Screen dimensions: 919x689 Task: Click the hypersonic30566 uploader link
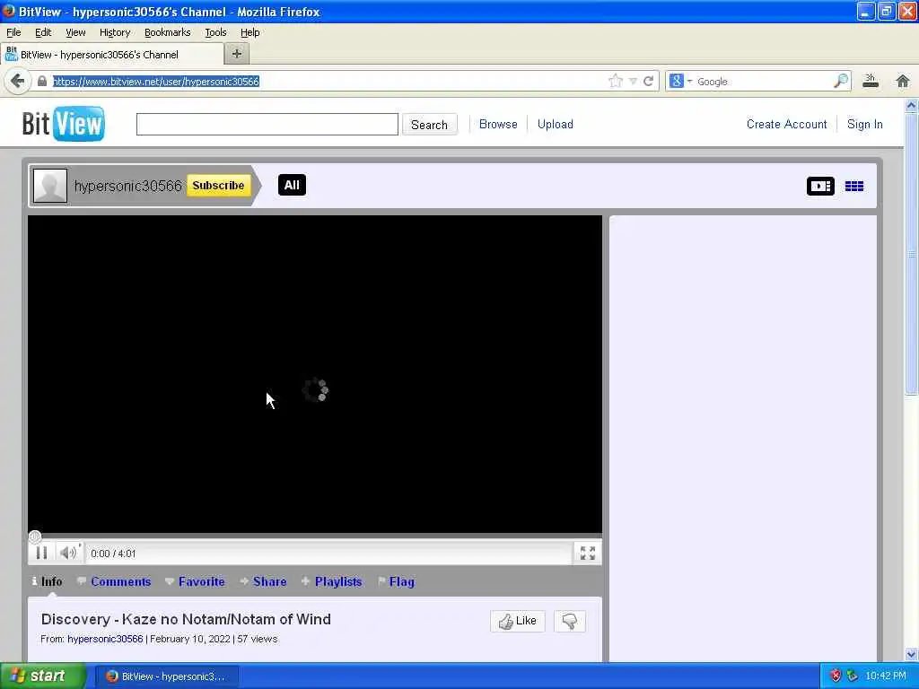click(105, 639)
